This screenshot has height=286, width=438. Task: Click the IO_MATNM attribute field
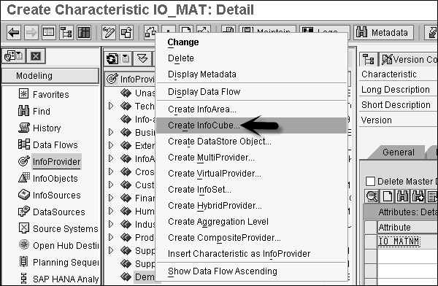click(399, 241)
